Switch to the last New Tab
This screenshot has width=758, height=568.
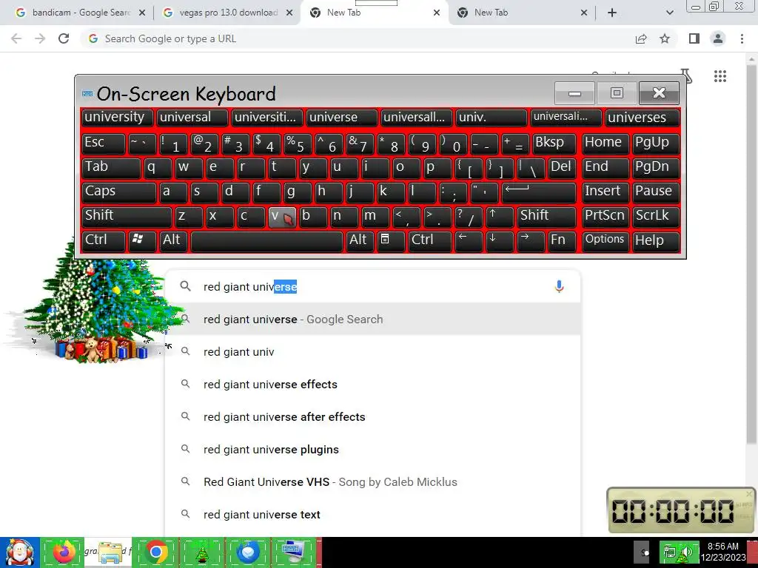522,13
